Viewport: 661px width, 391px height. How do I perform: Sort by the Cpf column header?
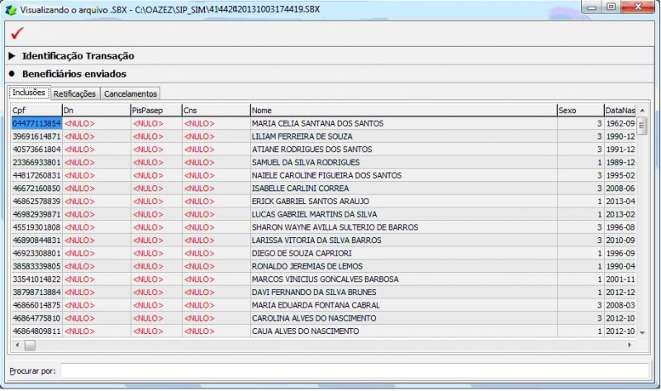pos(36,111)
